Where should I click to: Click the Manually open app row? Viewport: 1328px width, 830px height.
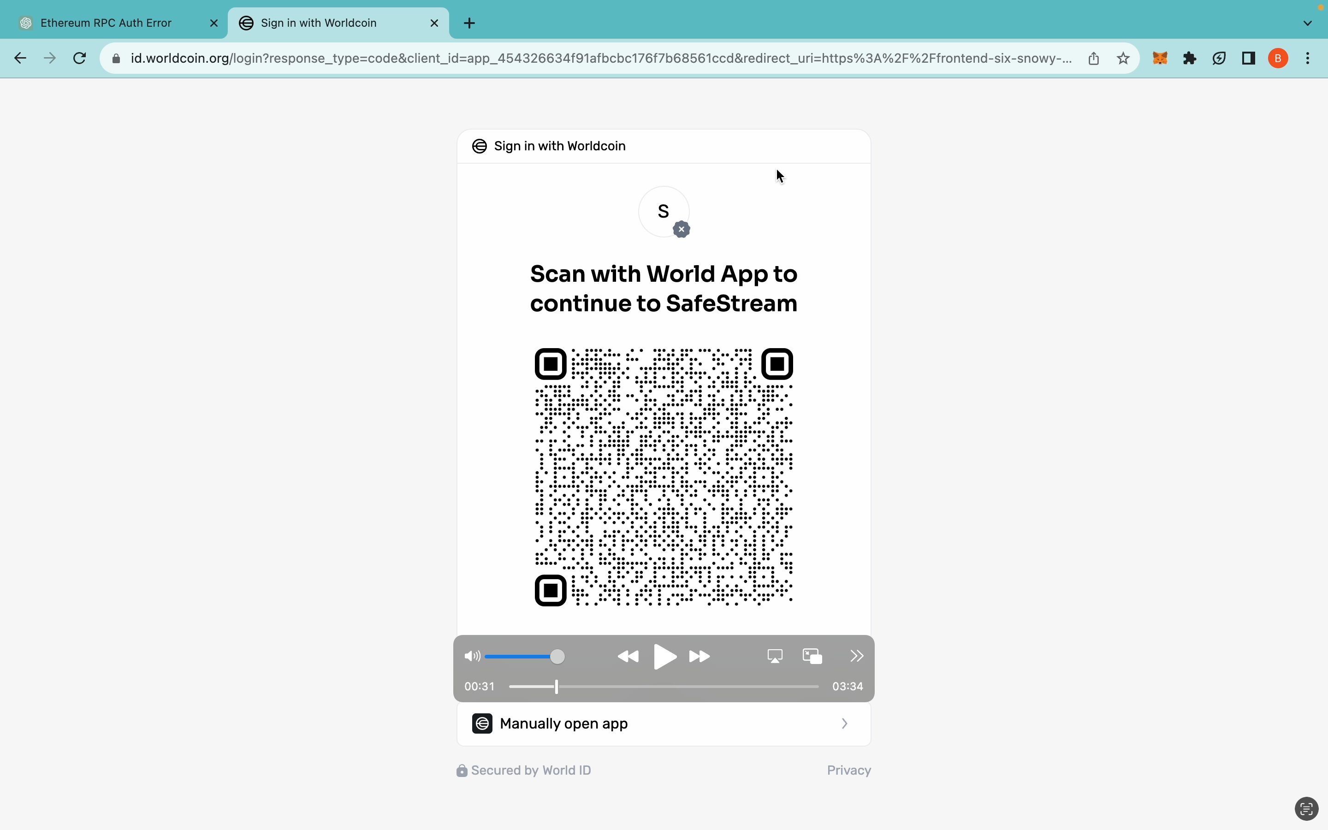pos(664,723)
